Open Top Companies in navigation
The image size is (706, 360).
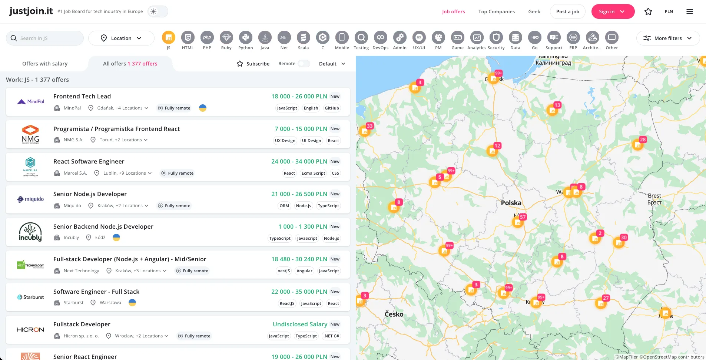point(497,11)
